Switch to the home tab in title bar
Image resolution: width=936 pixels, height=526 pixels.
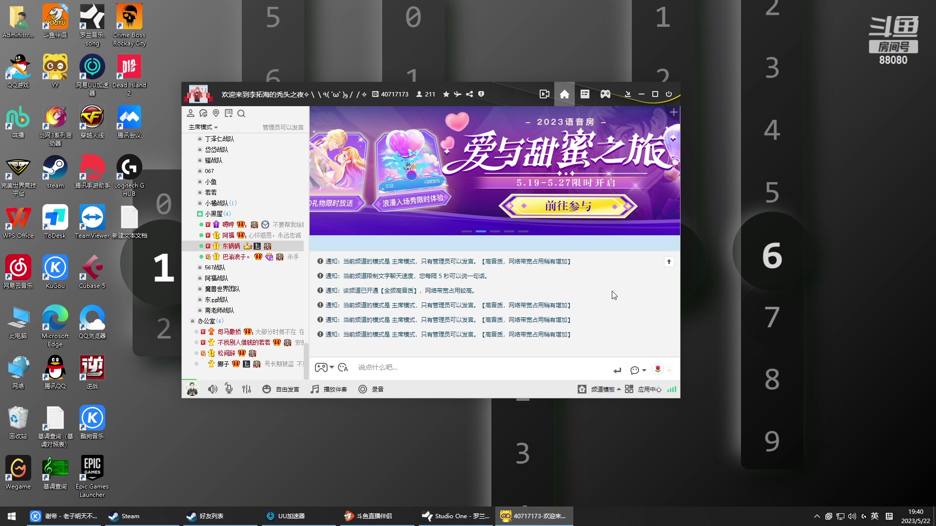coord(564,94)
